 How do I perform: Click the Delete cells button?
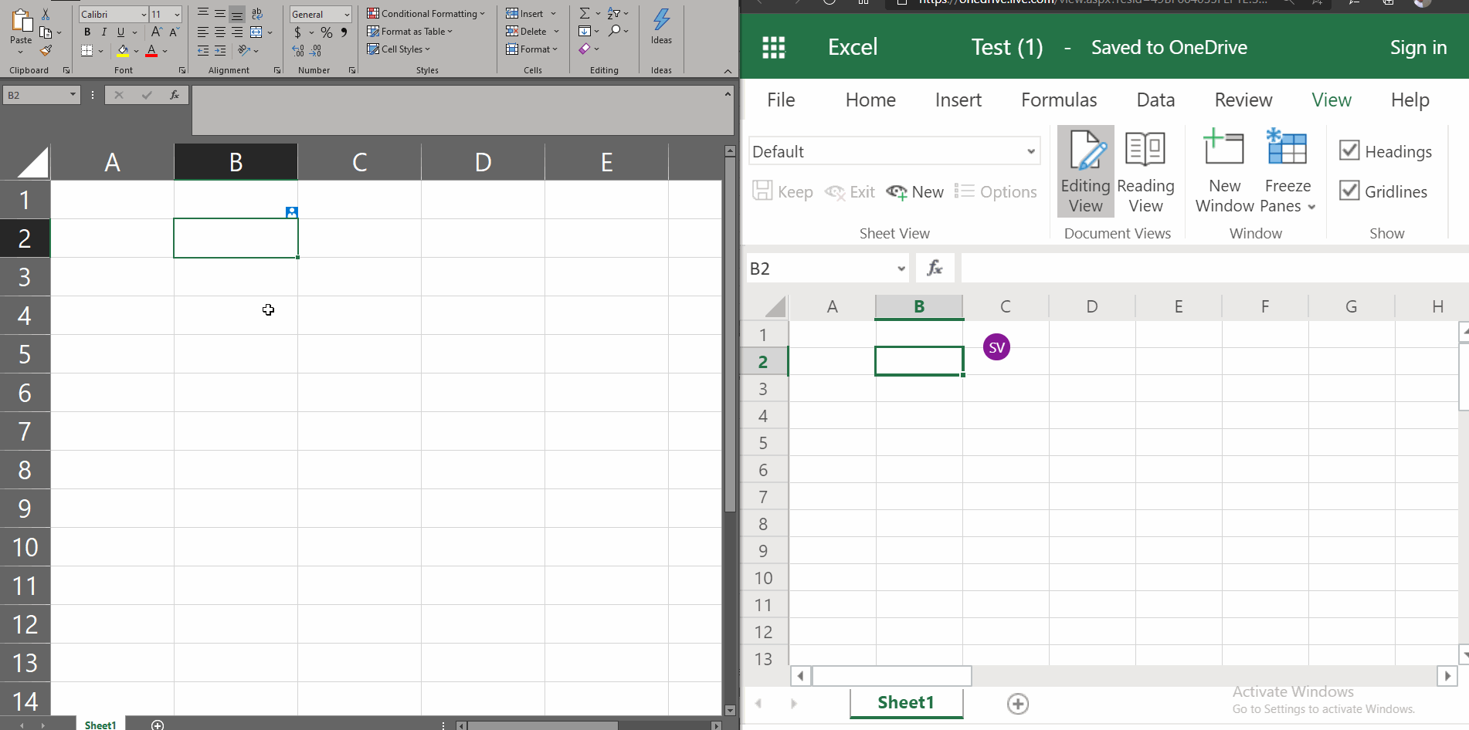coord(531,32)
